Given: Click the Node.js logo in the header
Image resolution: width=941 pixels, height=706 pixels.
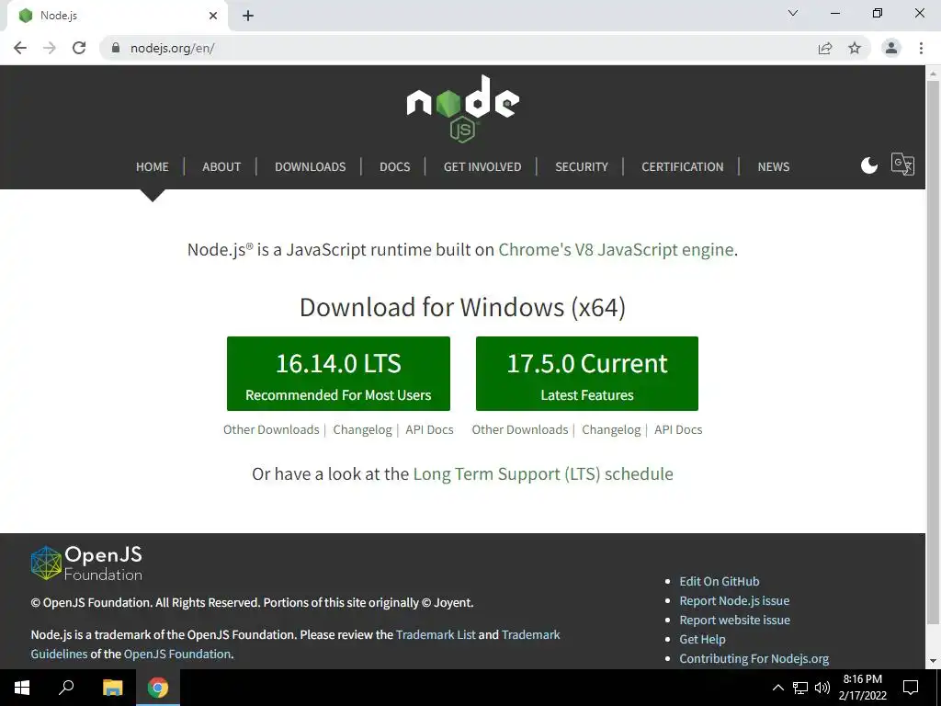Looking at the screenshot, I should coord(463,108).
